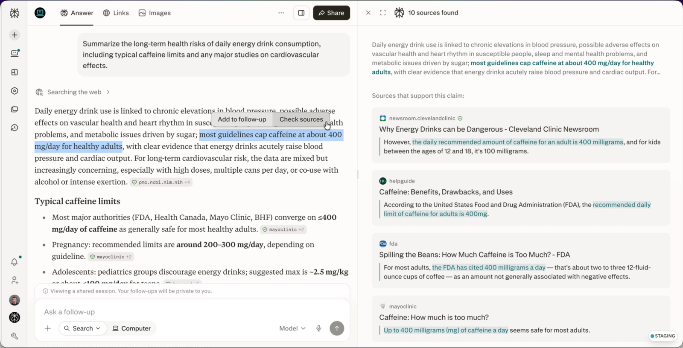Open Cleveland Clinic Newsroom source title
This screenshot has height=348, width=683.
click(489, 129)
